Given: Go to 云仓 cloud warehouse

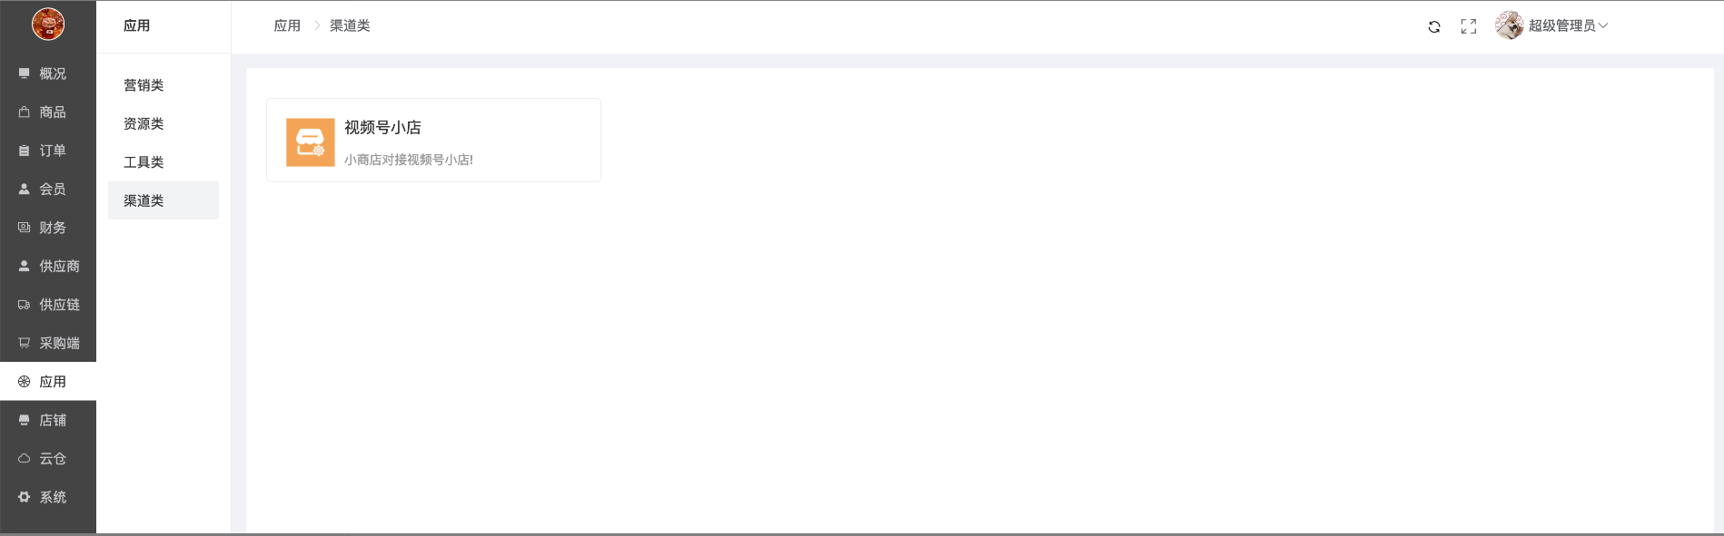Looking at the screenshot, I should coord(48,459).
